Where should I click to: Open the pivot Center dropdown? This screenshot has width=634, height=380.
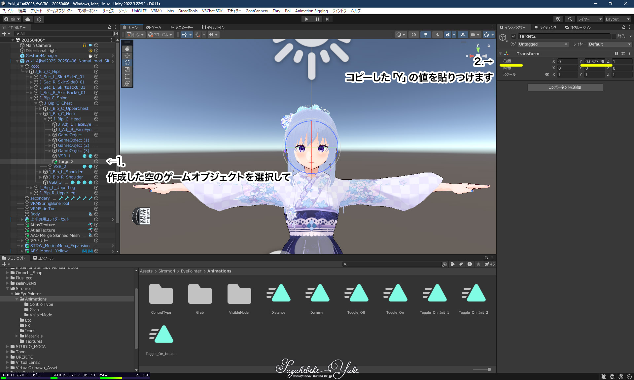tap(135, 35)
